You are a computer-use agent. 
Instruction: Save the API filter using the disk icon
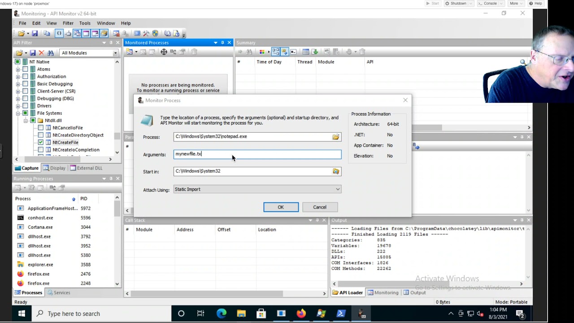click(x=33, y=53)
